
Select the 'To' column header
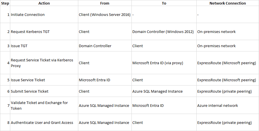(164, 3)
